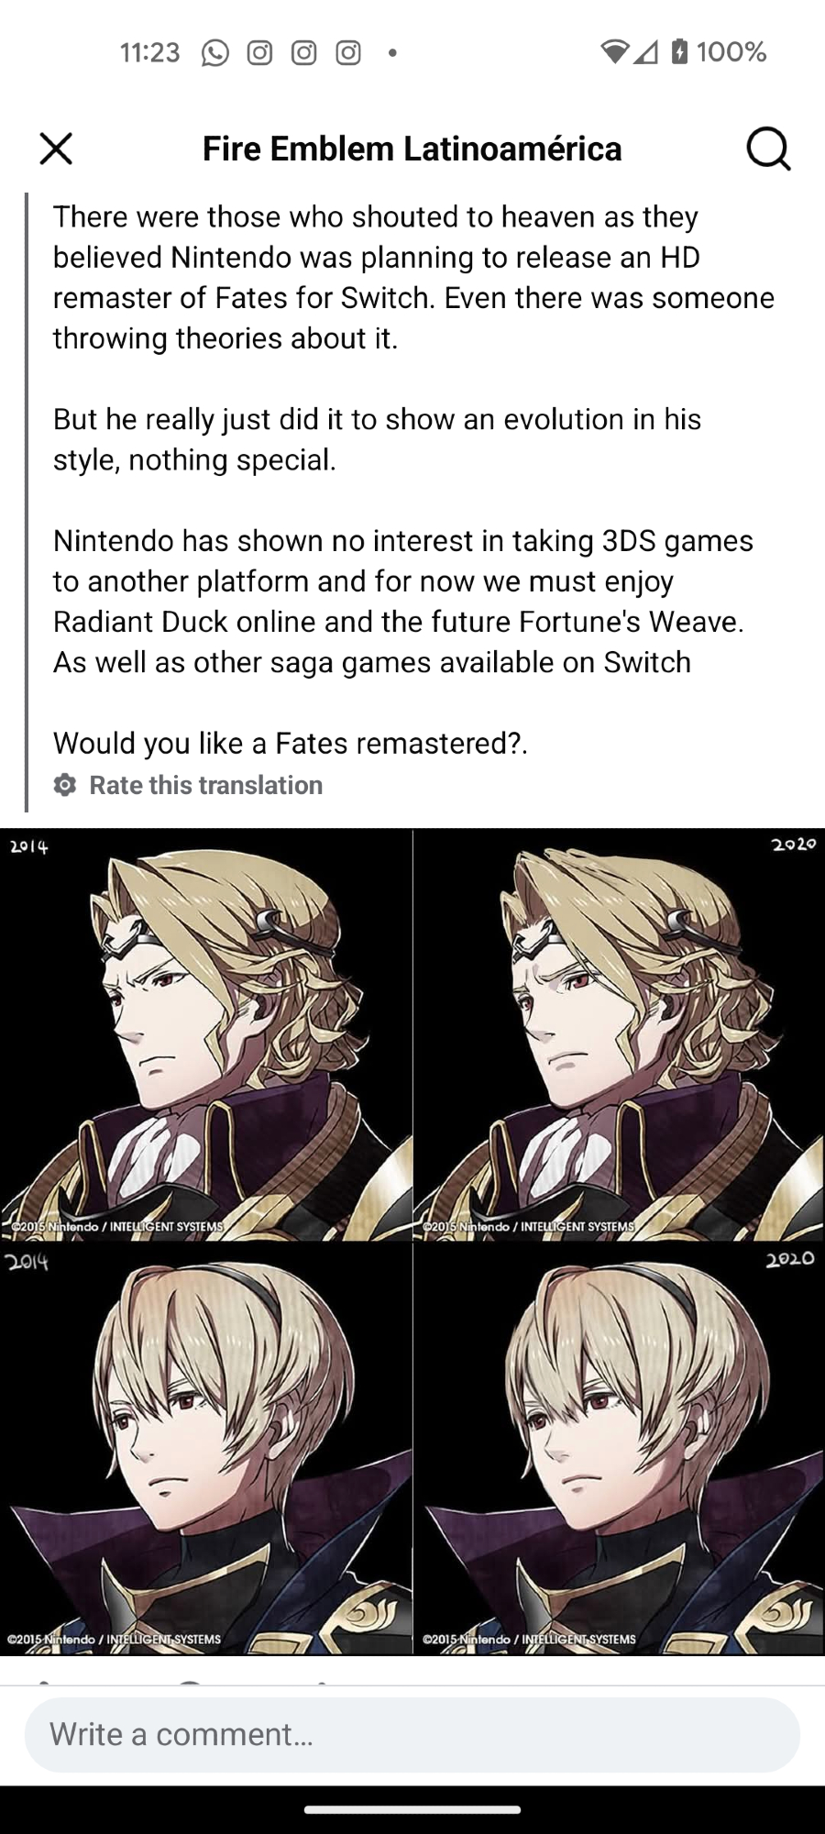The width and height of the screenshot is (825, 1834).
Task: Tap the gear icon beside Rate this translation
Action: pyautogui.click(x=65, y=785)
